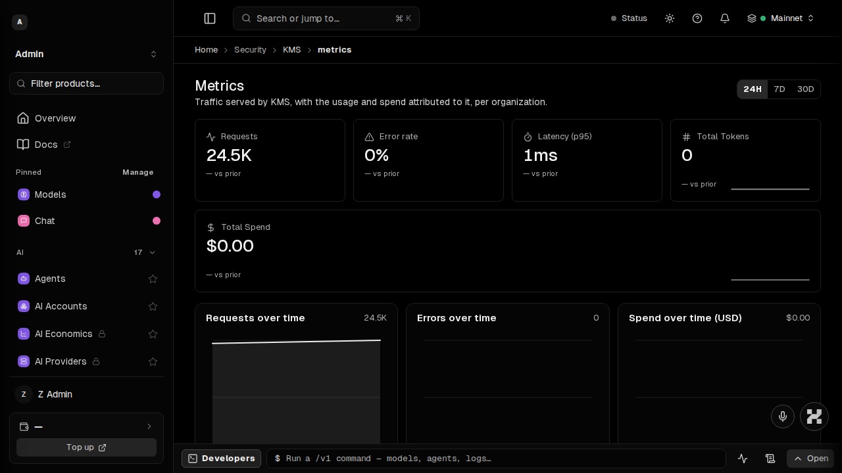Select the 24H time range
The width and height of the screenshot is (842, 473).
pos(753,89)
